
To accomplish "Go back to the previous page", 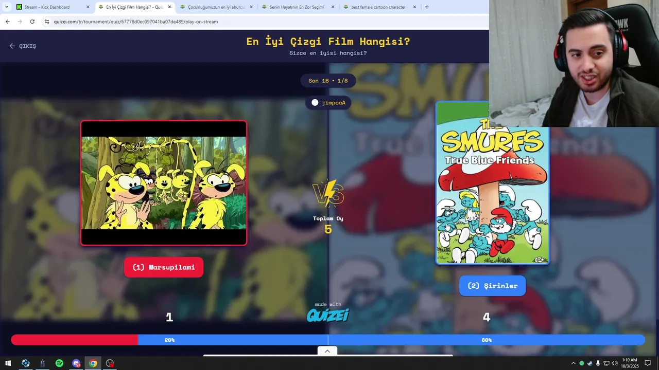I will tap(7, 22).
